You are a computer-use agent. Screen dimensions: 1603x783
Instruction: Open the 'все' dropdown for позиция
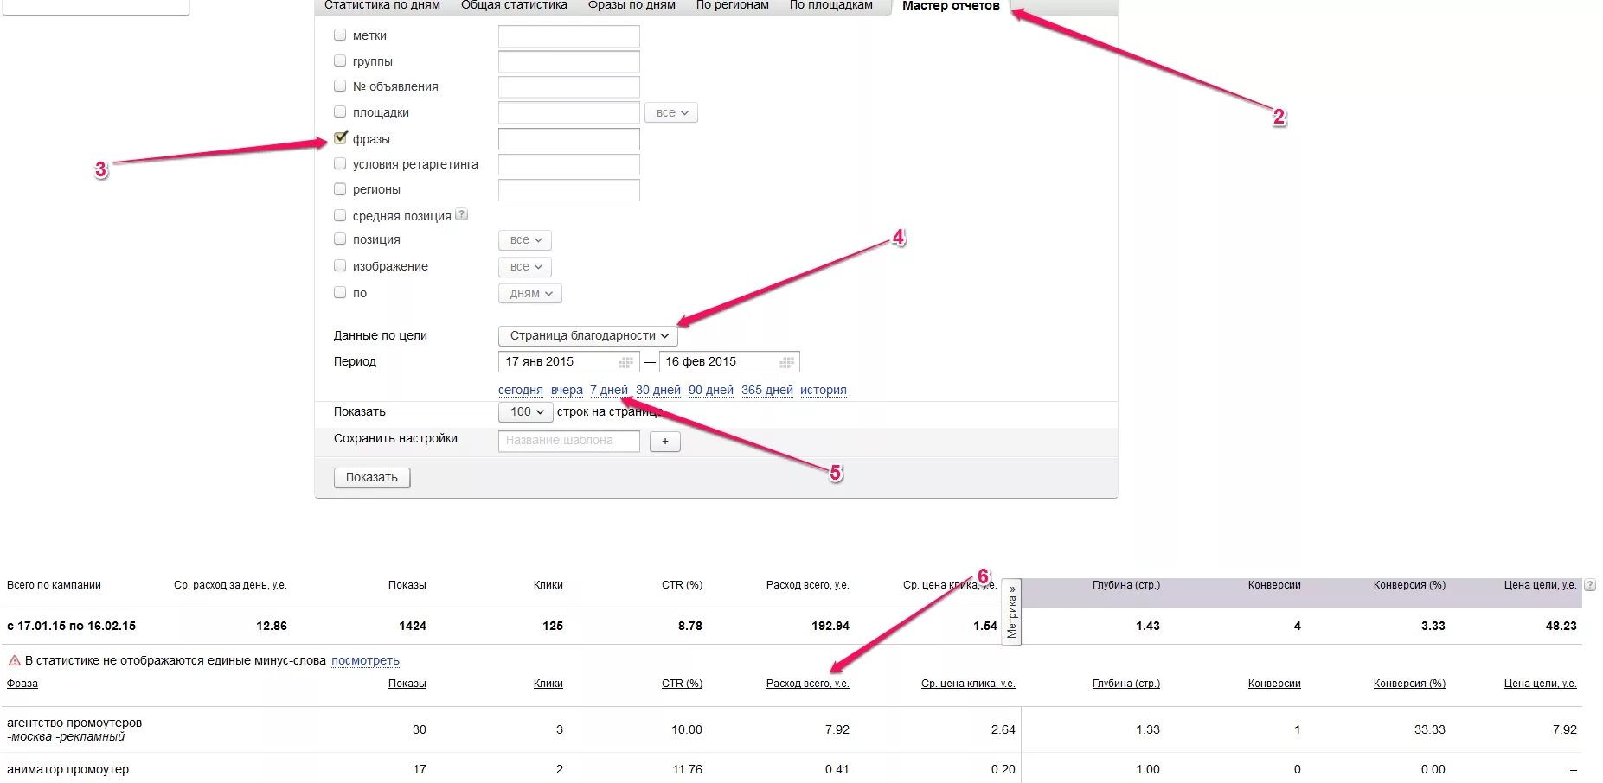[525, 240]
